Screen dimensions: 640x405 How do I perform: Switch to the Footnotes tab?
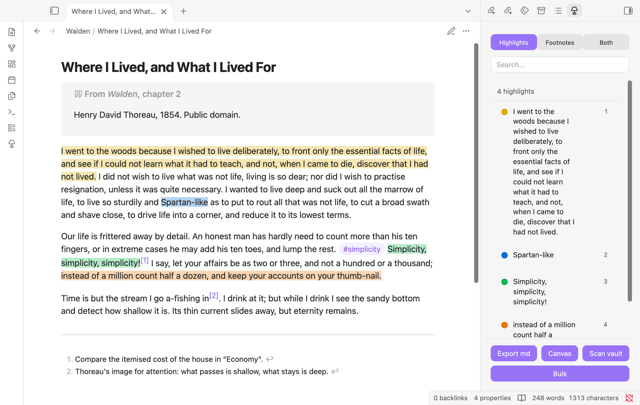560,43
